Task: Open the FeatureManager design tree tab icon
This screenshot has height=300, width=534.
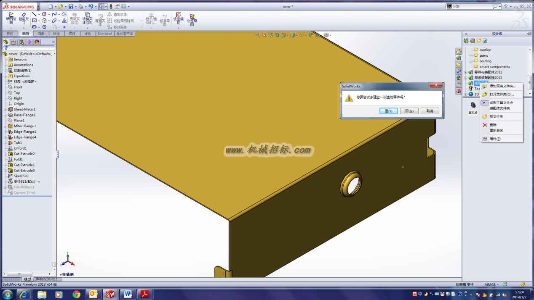Action: click(x=6, y=42)
